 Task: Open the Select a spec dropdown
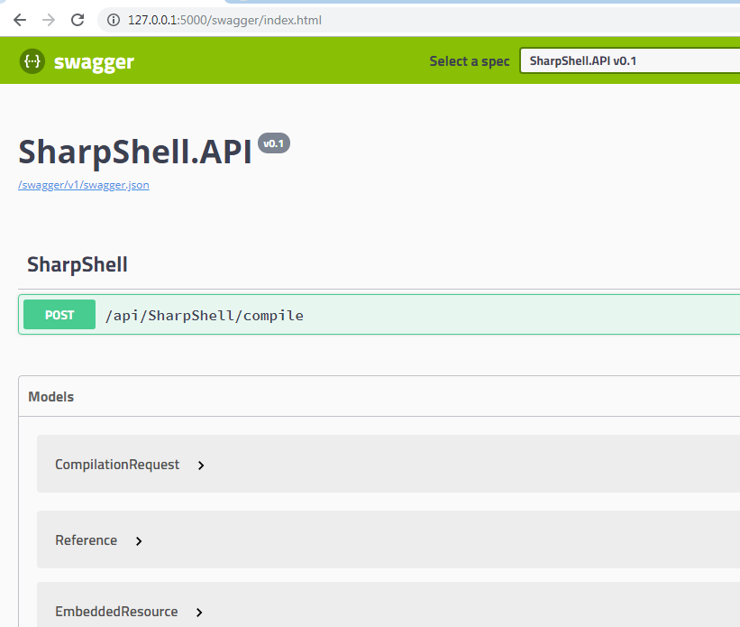[x=630, y=60]
